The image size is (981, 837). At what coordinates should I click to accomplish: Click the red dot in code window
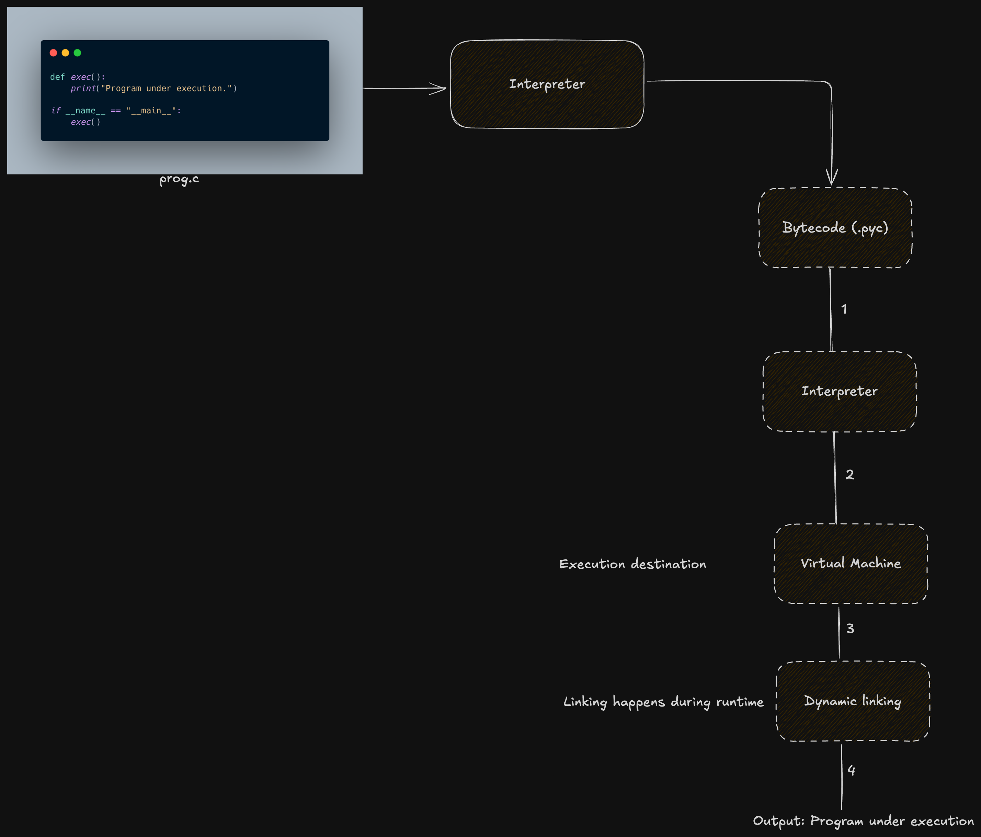tap(54, 53)
